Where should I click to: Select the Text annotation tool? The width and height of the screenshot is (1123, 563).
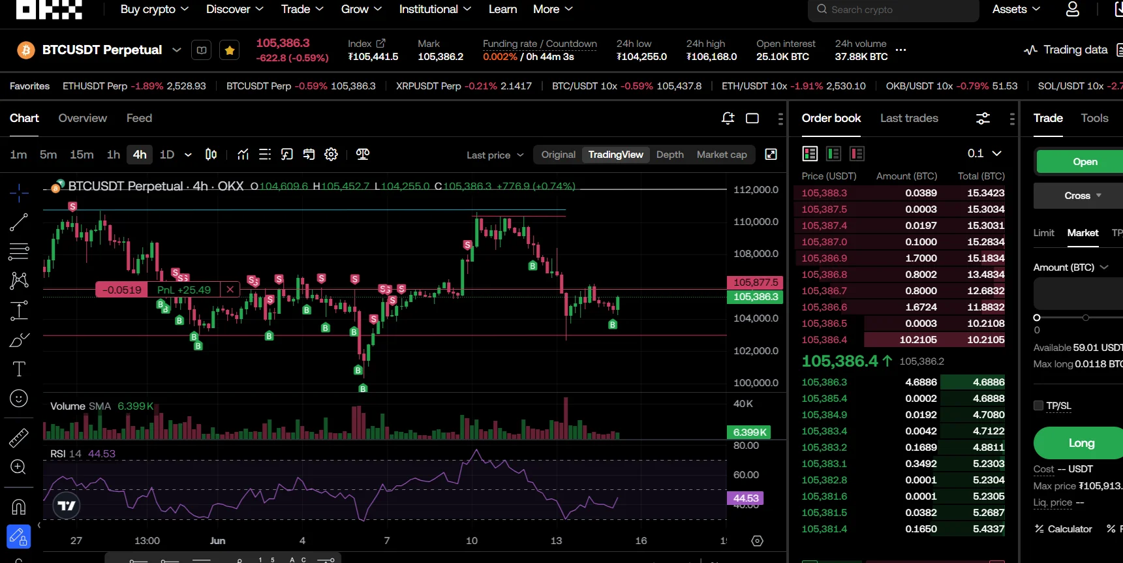click(19, 369)
